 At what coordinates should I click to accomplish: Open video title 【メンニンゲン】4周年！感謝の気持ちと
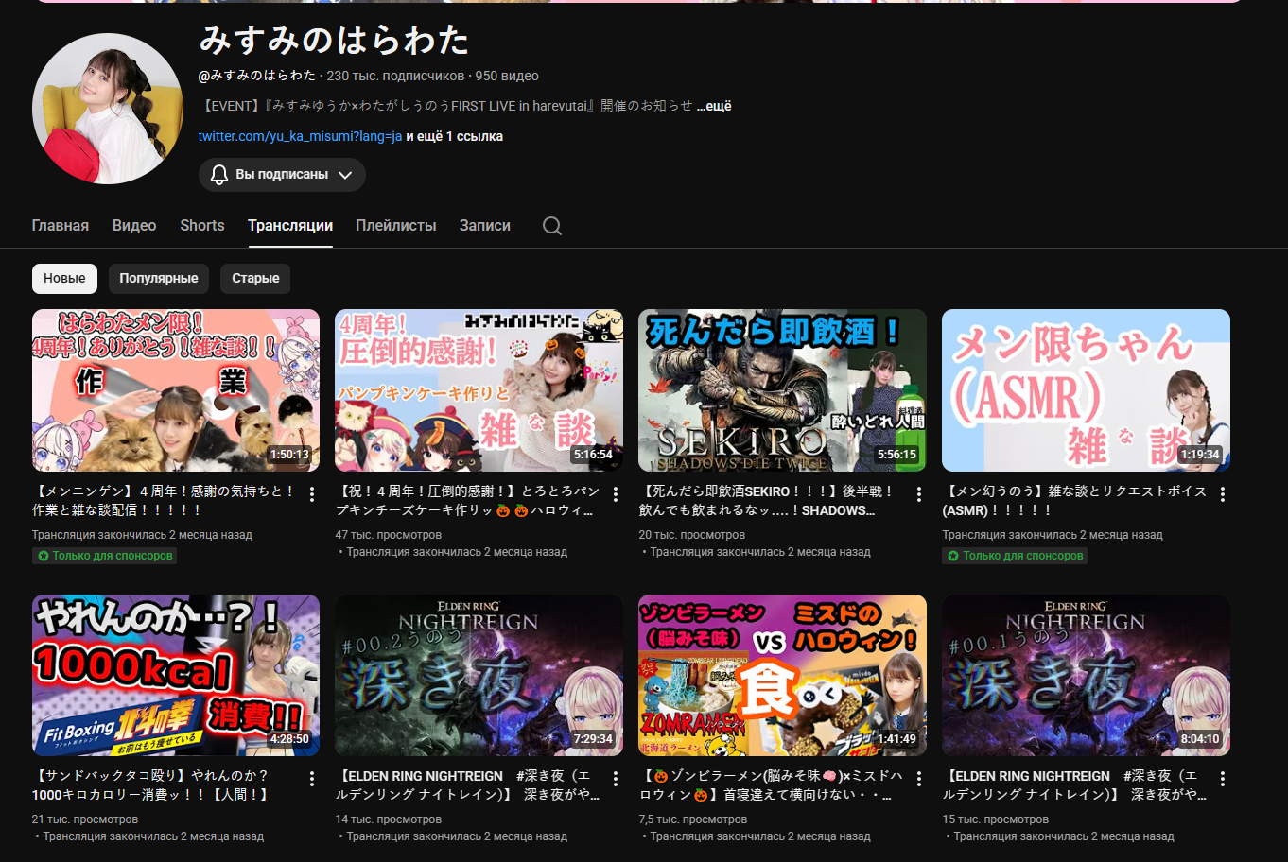(x=164, y=501)
